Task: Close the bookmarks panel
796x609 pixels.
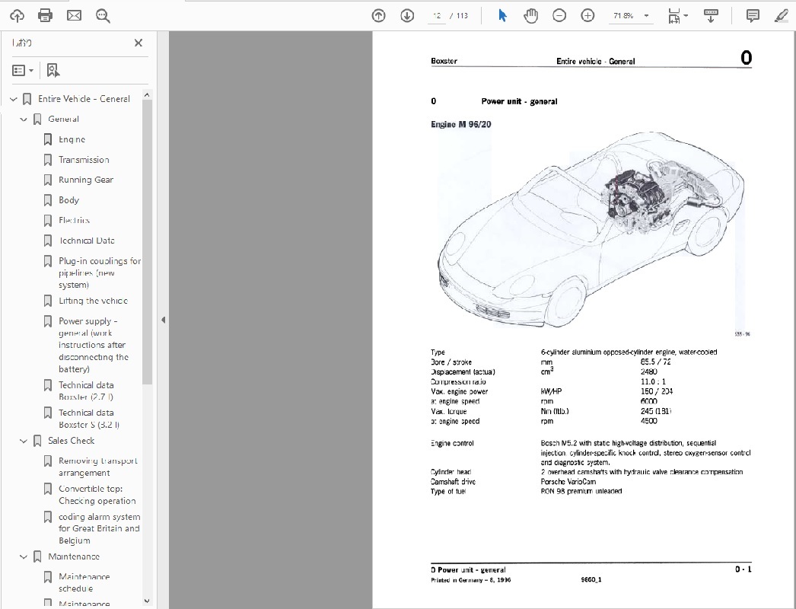Action: click(x=138, y=43)
